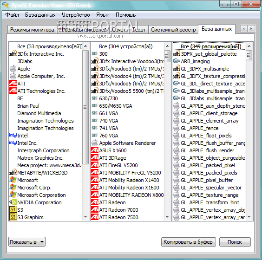The width and height of the screenshot is (262, 260).
Task: Click Apple icon beside GL_APPLE_pixel_buffer
Action: (x=176, y=180)
